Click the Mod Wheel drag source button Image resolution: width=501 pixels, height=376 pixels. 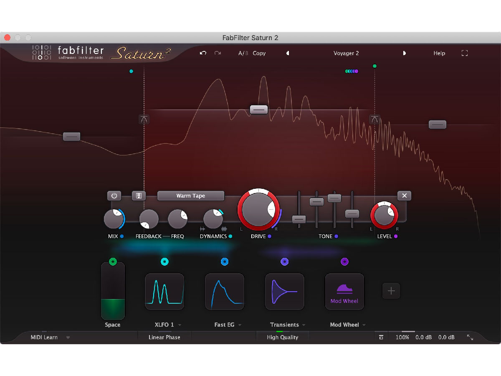[x=345, y=262]
